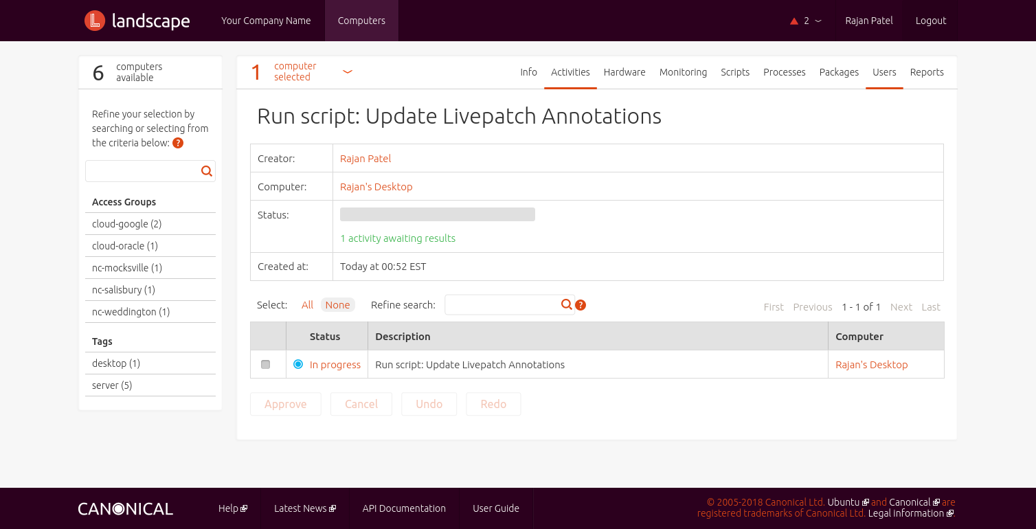Open the User Guide footer link
This screenshot has width=1036, height=529.
point(496,508)
